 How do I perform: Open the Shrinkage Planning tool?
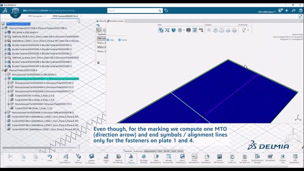(x=144, y=159)
